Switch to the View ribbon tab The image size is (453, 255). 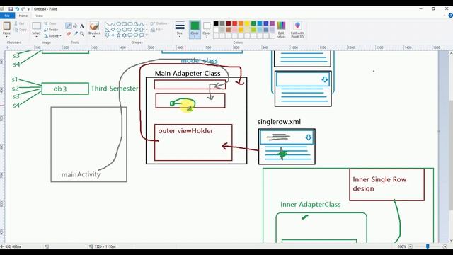(40, 16)
